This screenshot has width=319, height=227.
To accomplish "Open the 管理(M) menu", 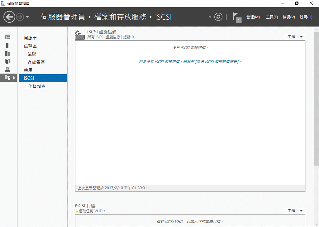I will click(x=253, y=17).
